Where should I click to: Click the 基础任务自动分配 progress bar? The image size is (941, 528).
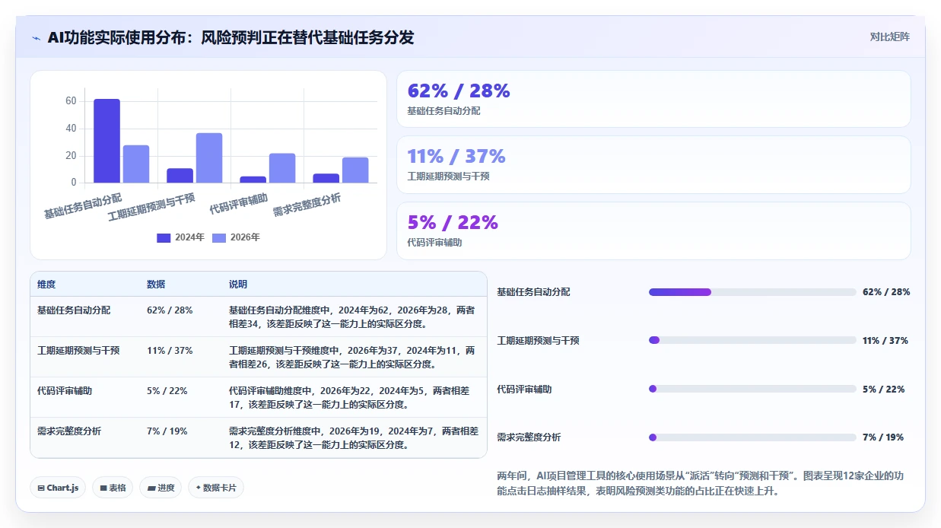[752, 292]
